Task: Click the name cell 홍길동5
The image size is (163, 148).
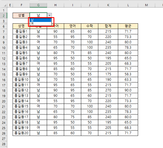Action: [21, 53]
